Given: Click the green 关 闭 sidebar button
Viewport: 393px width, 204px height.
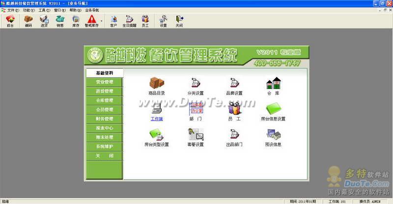Looking at the screenshot, I should pyautogui.click(x=105, y=156).
